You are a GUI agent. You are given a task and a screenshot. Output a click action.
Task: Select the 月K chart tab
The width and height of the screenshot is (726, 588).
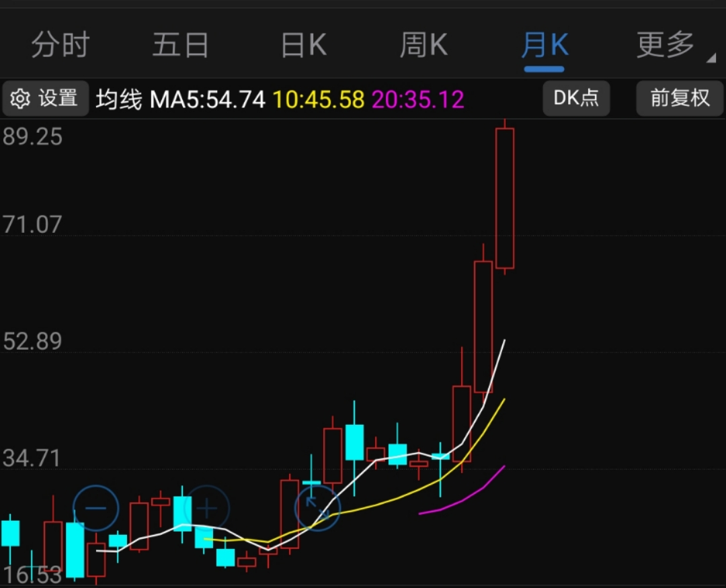coord(544,46)
